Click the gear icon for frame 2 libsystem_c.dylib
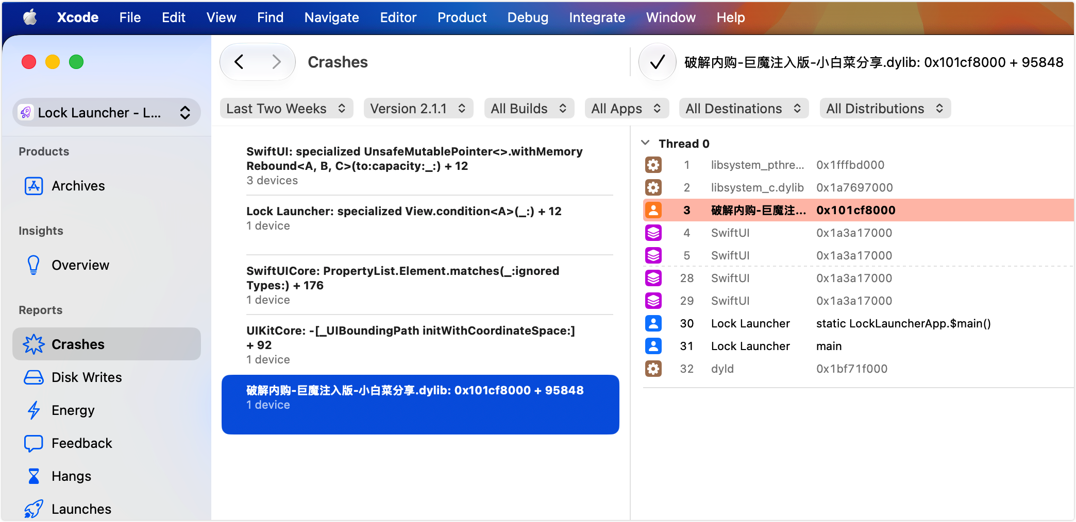The width and height of the screenshot is (1076, 522). (x=653, y=187)
